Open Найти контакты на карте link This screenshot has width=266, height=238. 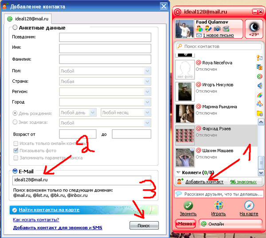[49, 210]
